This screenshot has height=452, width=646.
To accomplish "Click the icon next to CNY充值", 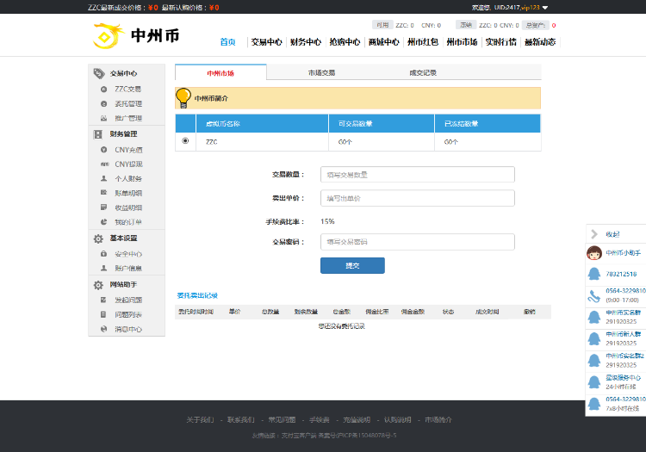I will click(104, 150).
